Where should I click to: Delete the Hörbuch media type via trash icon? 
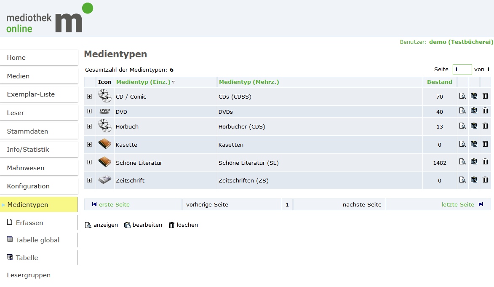coord(485,126)
